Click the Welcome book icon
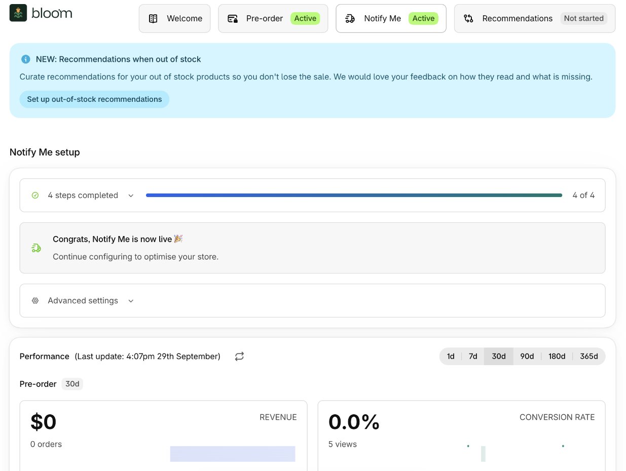626x471 pixels. pos(153,19)
